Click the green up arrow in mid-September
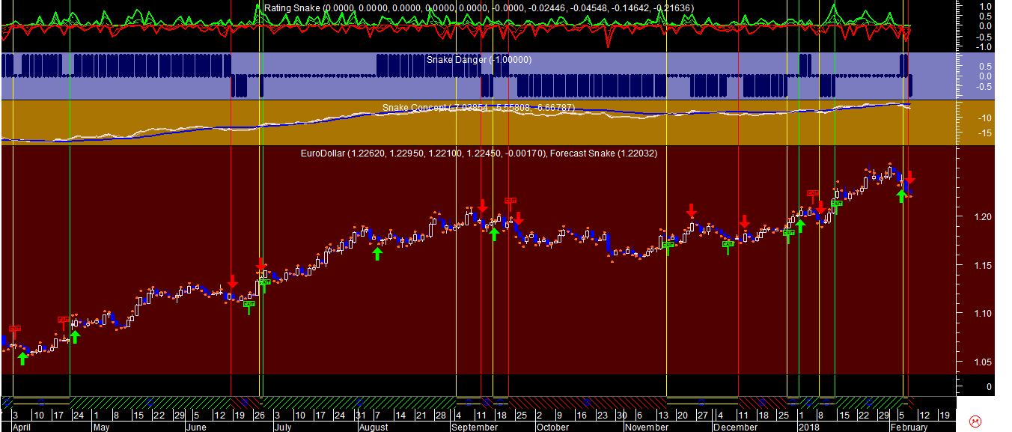This screenshot has width=1012, height=432. [494, 234]
